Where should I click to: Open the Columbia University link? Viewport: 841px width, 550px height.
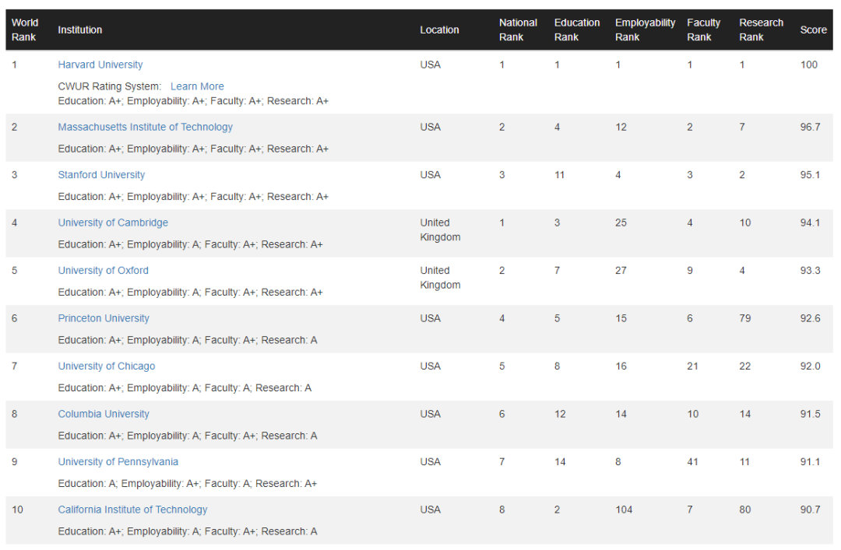pos(104,414)
